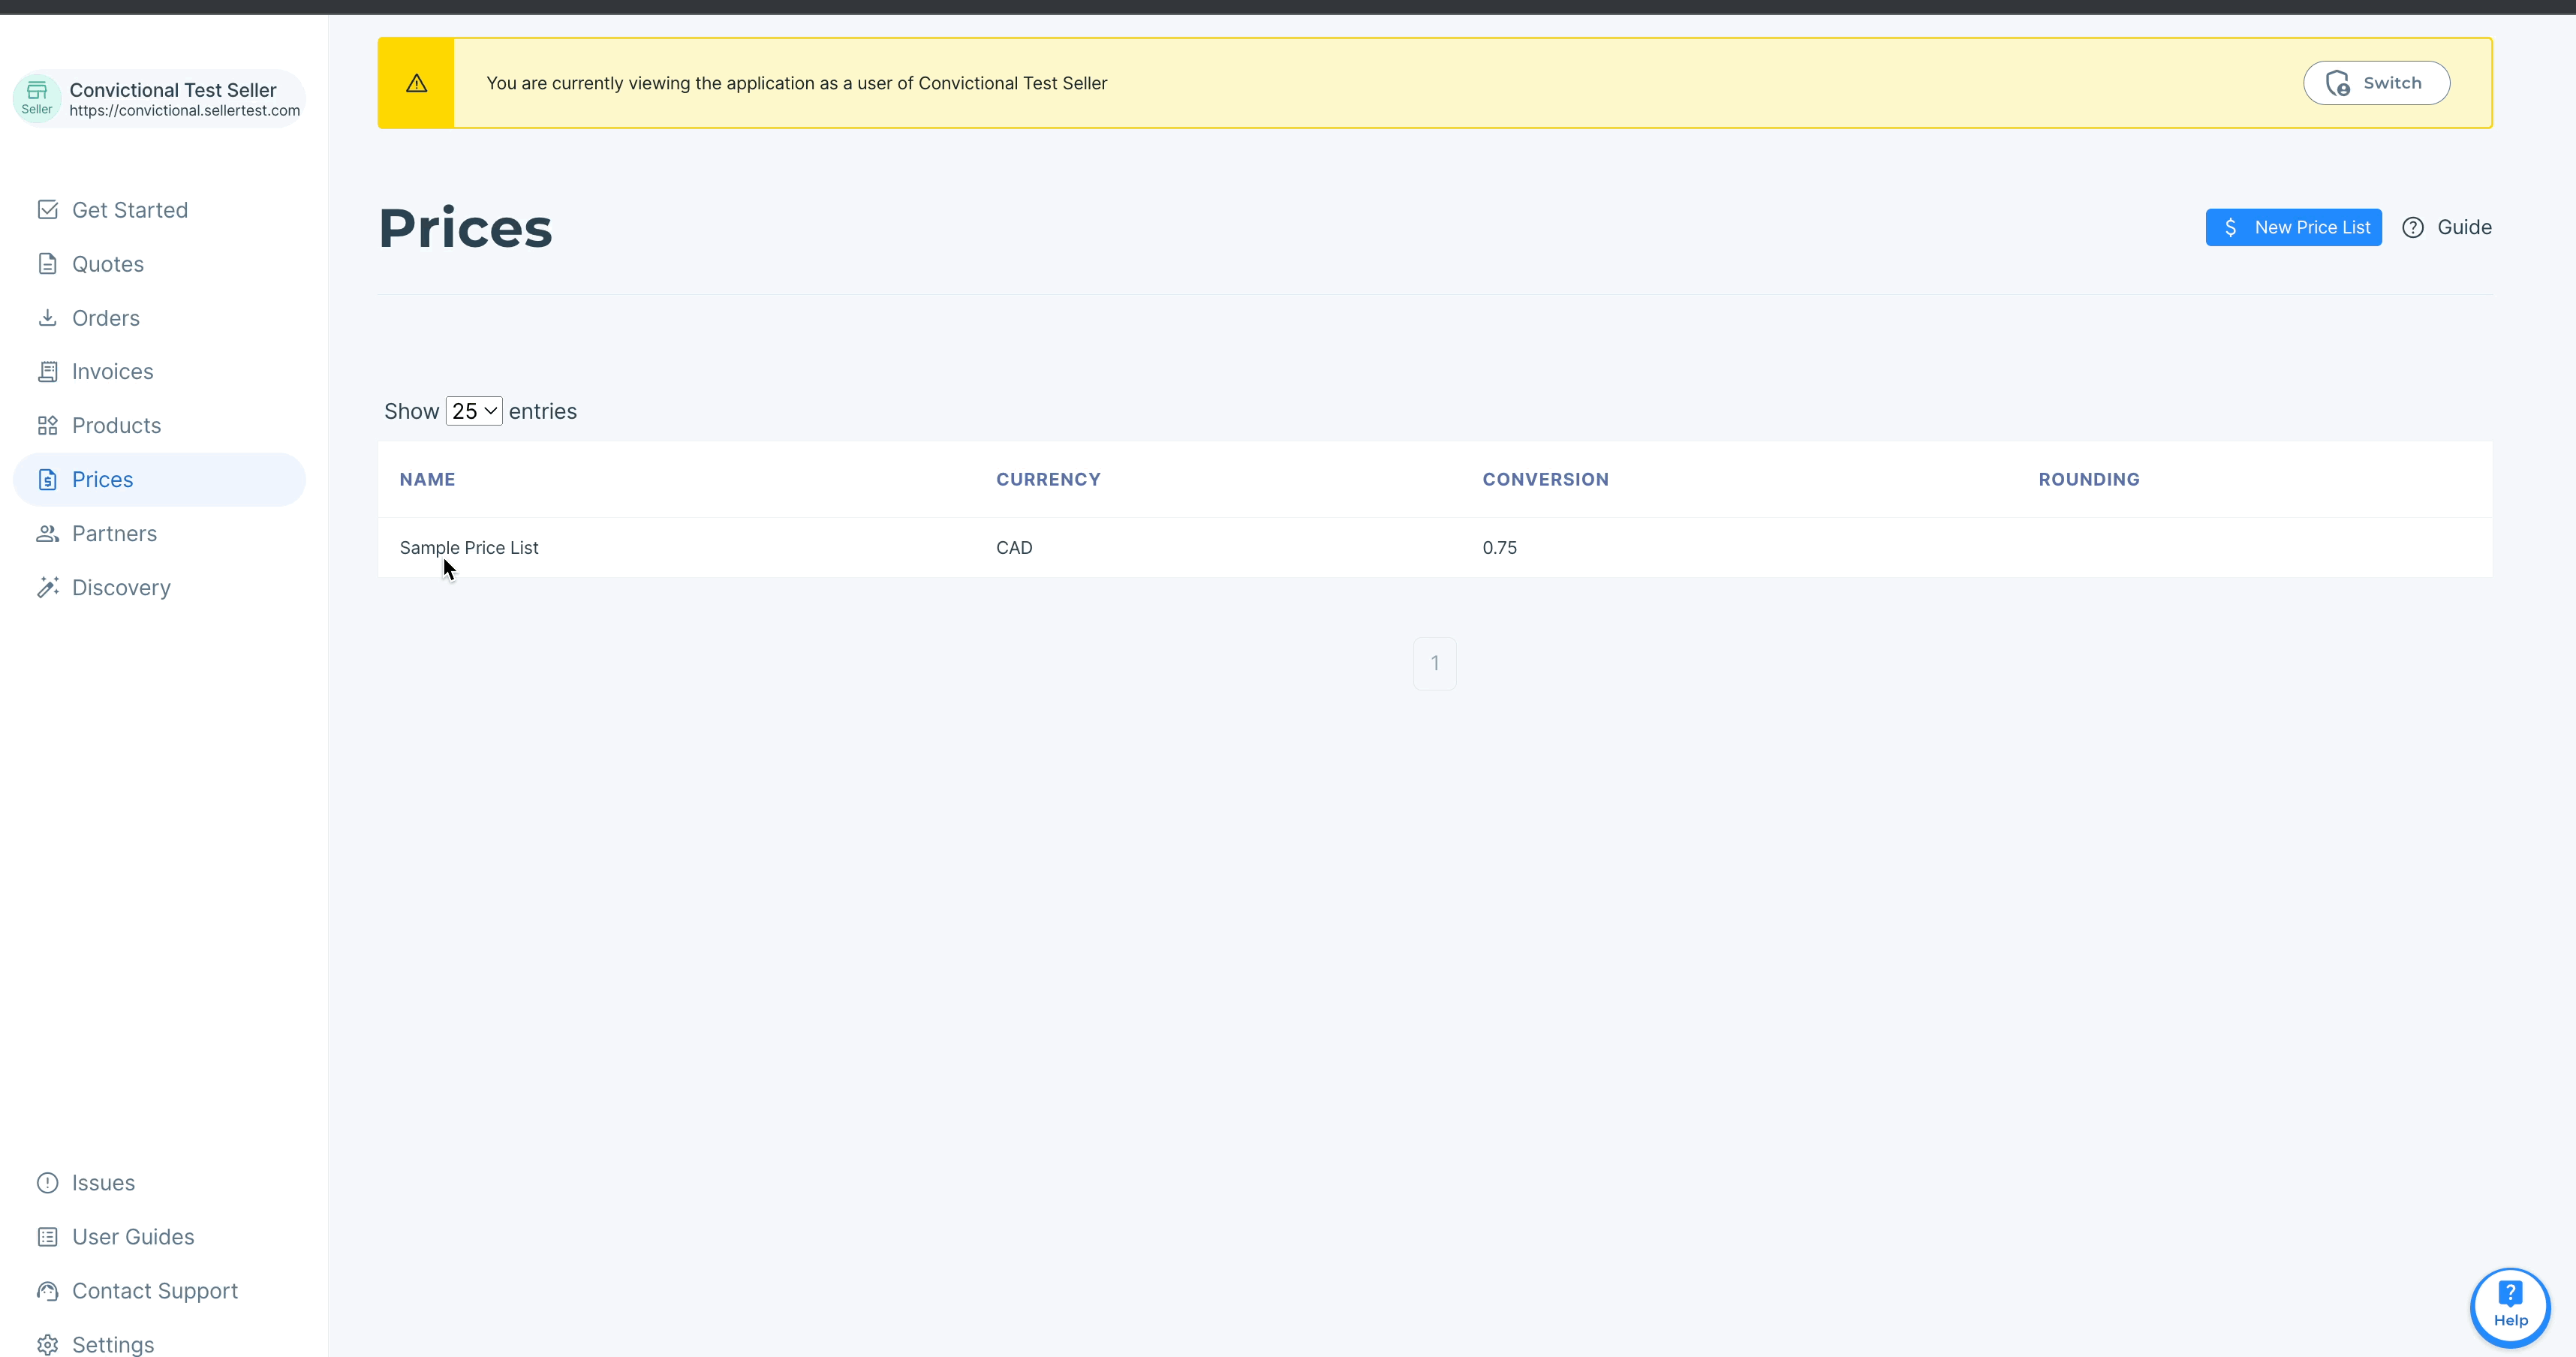Click the Seller store badge icon
The width and height of the screenshot is (2576, 1357).
coord(37,98)
